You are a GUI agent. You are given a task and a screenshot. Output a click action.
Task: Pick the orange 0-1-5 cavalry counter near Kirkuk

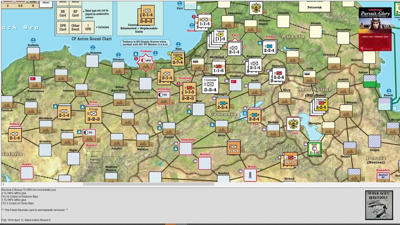click(x=290, y=159)
